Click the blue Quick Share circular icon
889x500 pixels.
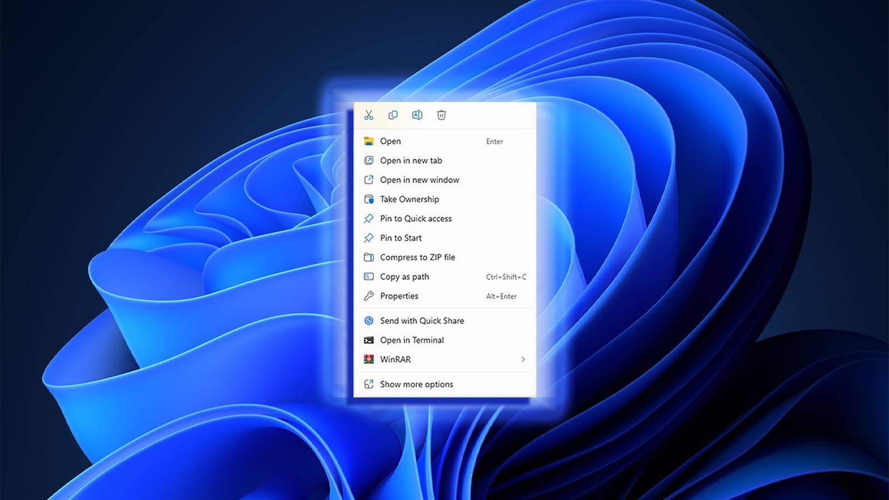click(x=368, y=321)
